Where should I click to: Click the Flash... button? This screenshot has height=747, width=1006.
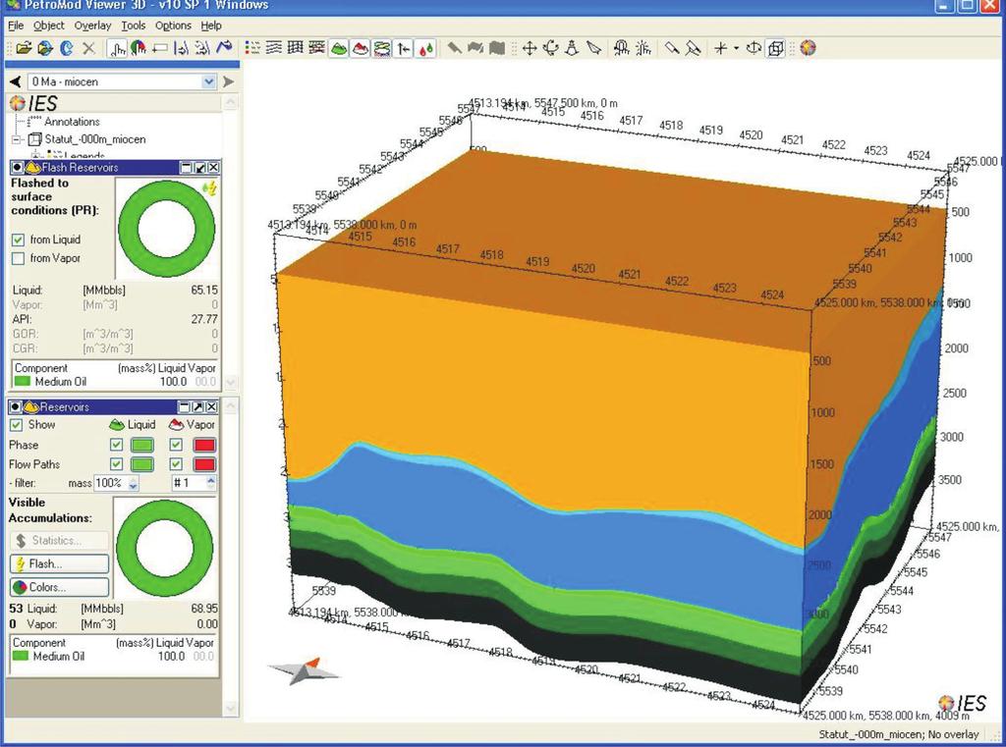point(60,563)
